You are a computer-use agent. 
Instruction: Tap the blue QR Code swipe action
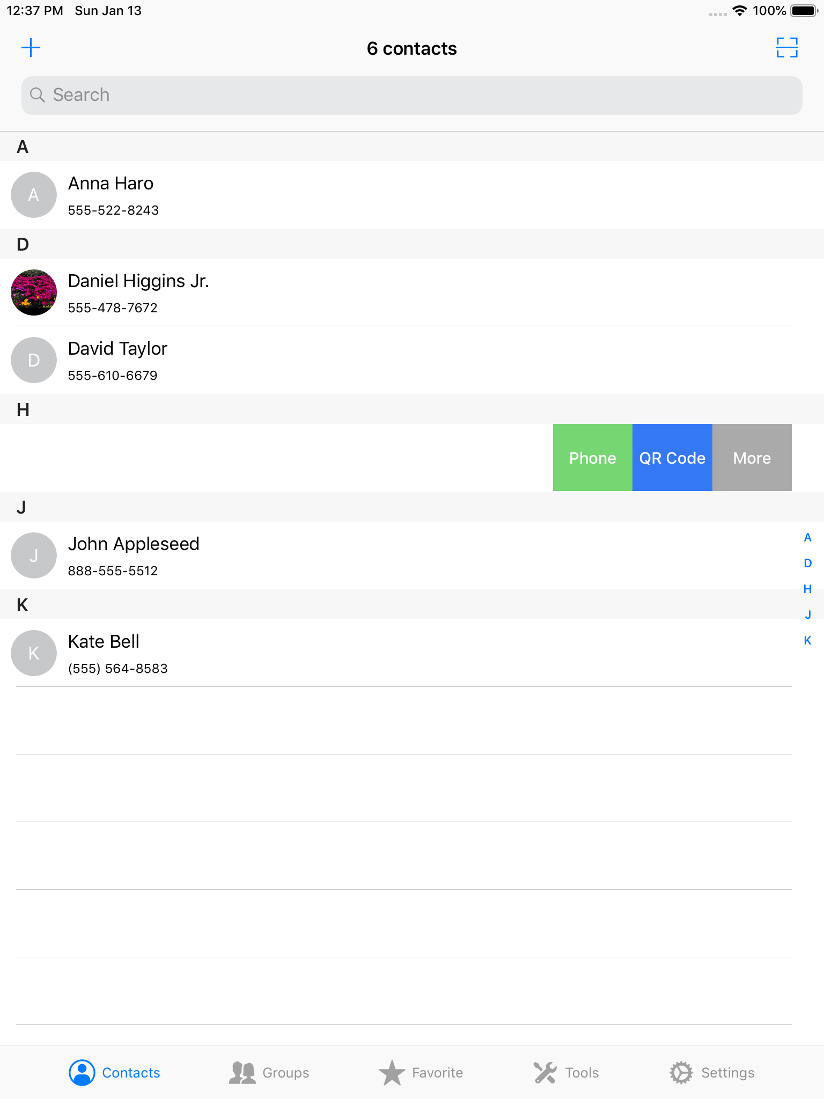coord(672,458)
